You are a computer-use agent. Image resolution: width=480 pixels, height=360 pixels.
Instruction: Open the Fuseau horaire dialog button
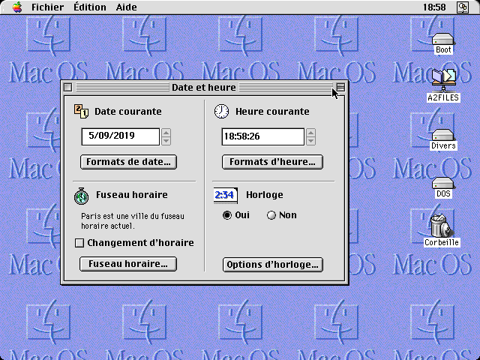tap(128, 264)
